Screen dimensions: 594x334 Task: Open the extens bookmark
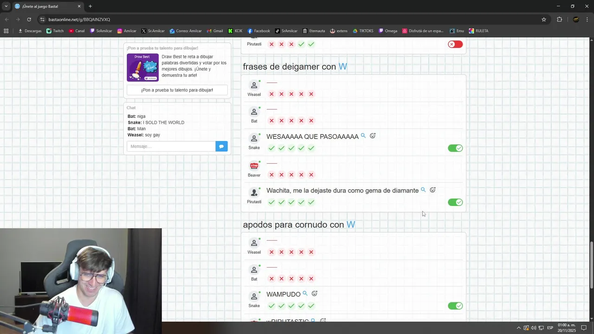(x=339, y=31)
